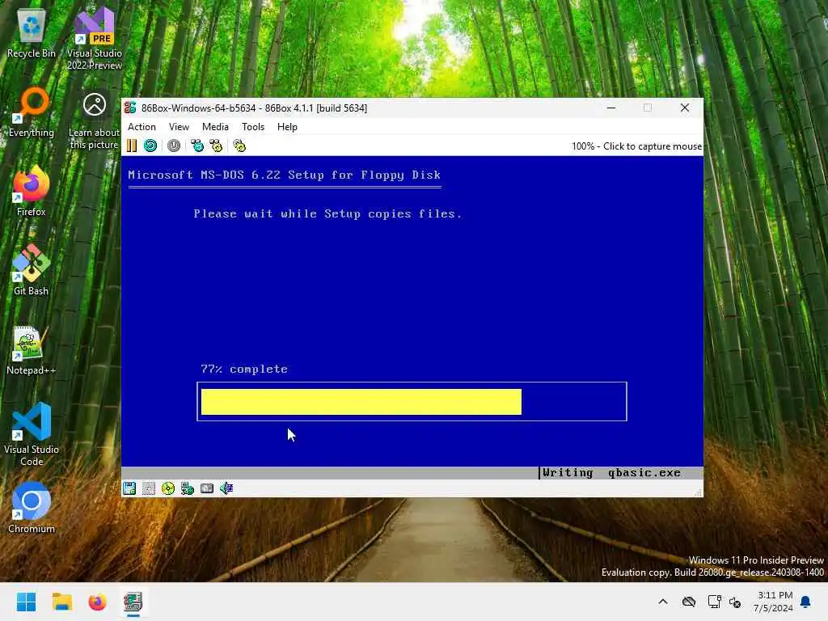Open the Media menu
Screen dimensions: 828x621
click(215, 127)
